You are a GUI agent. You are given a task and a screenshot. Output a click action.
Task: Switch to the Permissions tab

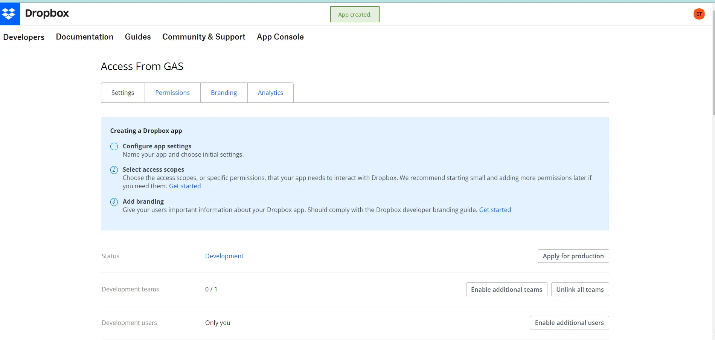(x=172, y=93)
